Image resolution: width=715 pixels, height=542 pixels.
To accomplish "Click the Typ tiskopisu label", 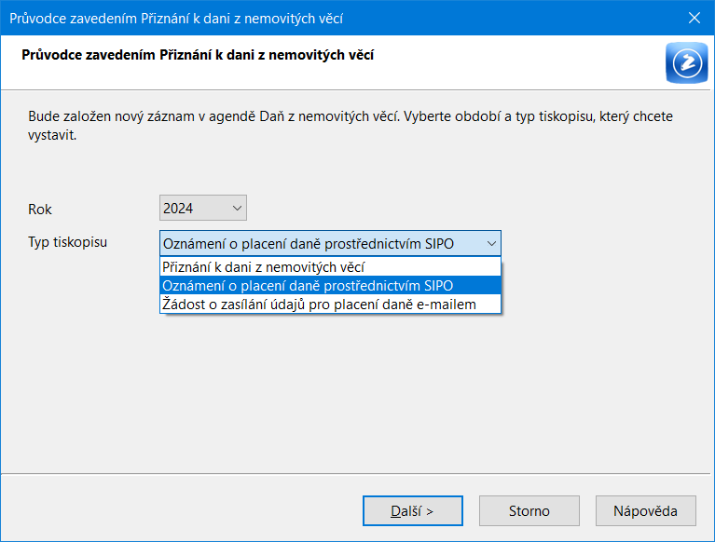I will tap(67, 242).
